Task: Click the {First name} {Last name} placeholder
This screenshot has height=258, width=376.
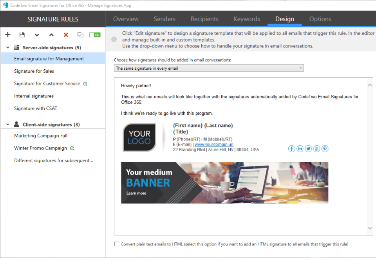Action: pos(203,125)
